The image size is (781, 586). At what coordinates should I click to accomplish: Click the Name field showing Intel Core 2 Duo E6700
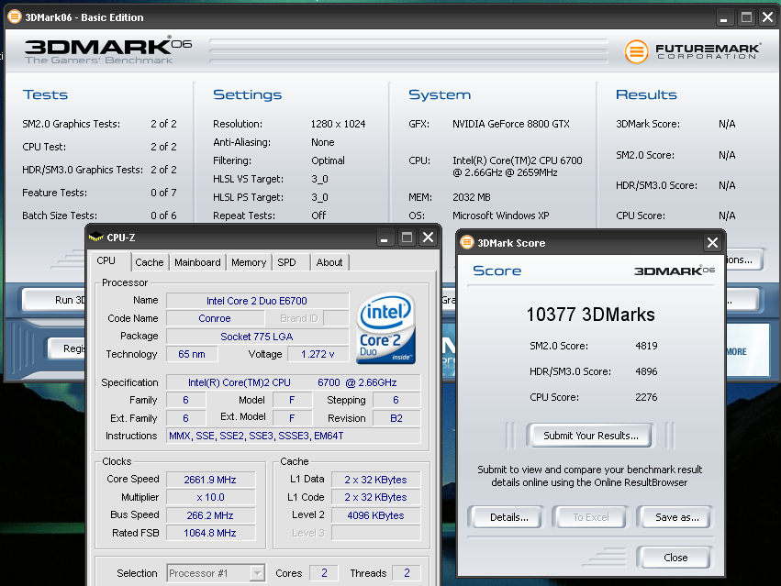tap(257, 301)
